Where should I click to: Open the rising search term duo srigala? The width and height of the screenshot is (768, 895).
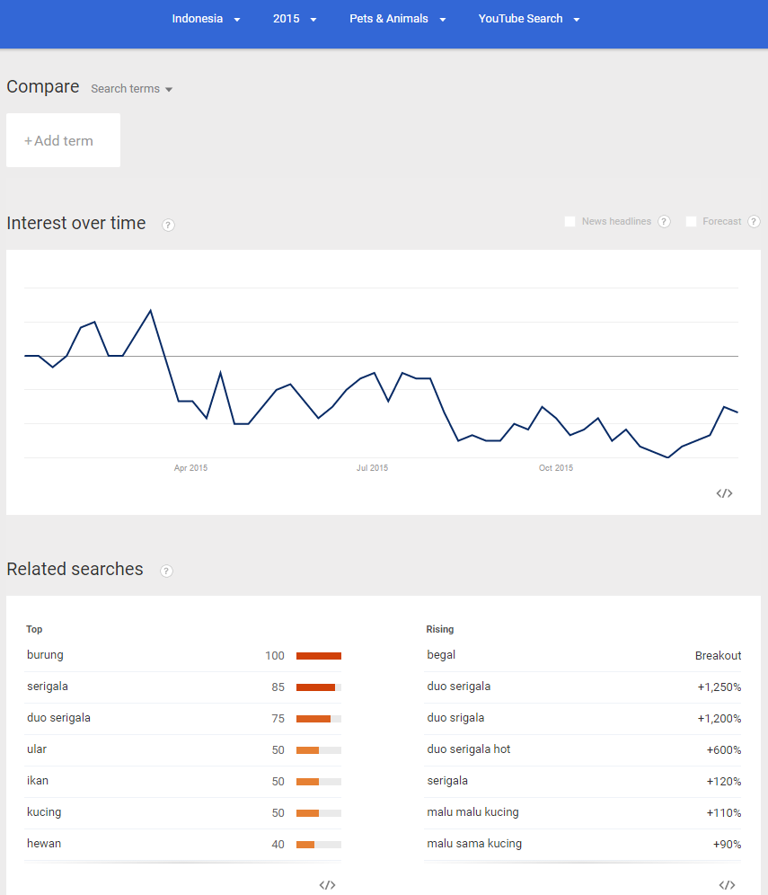455,718
